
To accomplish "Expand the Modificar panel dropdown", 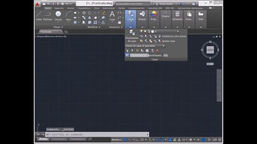I will 94,27.
